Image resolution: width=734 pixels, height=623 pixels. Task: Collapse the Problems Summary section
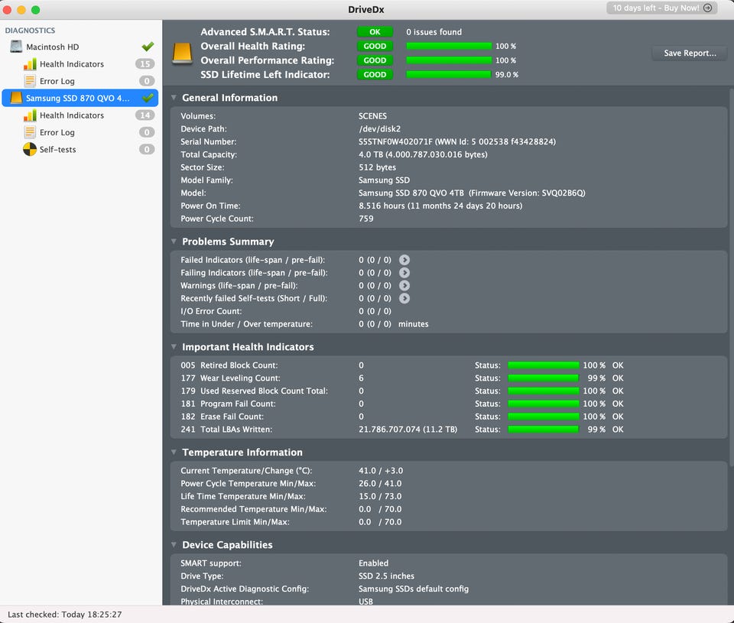click(174, 242)
